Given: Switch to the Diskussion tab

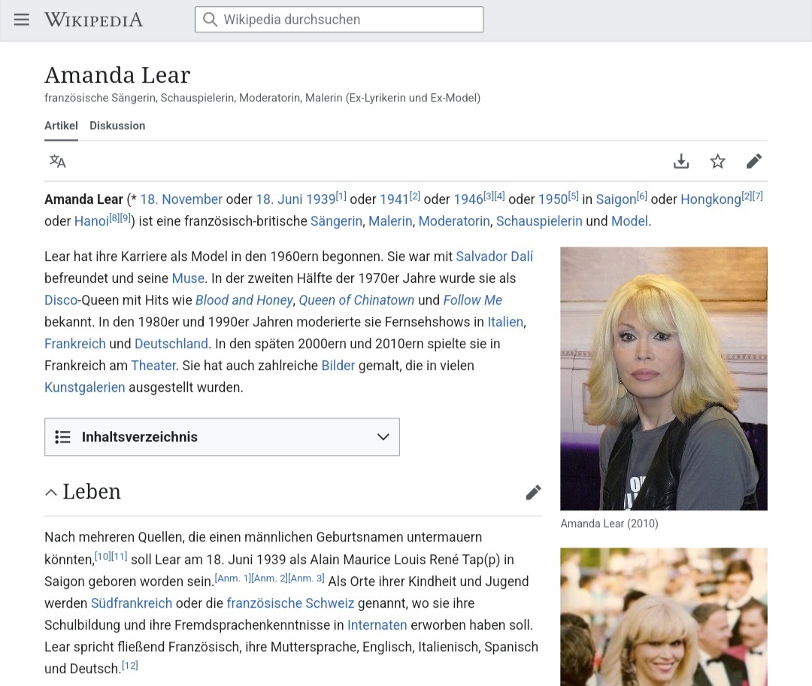Looking at the screenshot, I should (x=117, y=126).
